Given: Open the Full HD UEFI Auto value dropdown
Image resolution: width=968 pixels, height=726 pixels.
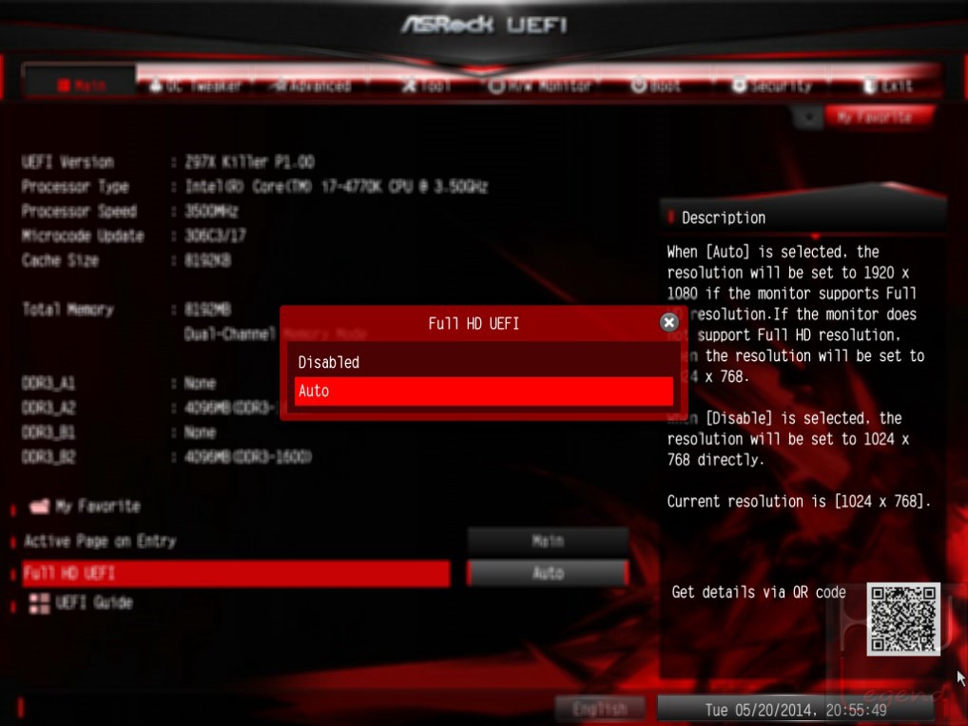Looking at the screenshot, I should click(x=548, y=573).
